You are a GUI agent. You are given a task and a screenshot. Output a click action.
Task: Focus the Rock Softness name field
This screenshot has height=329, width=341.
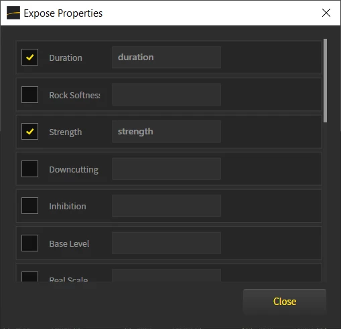coord(166,94)
